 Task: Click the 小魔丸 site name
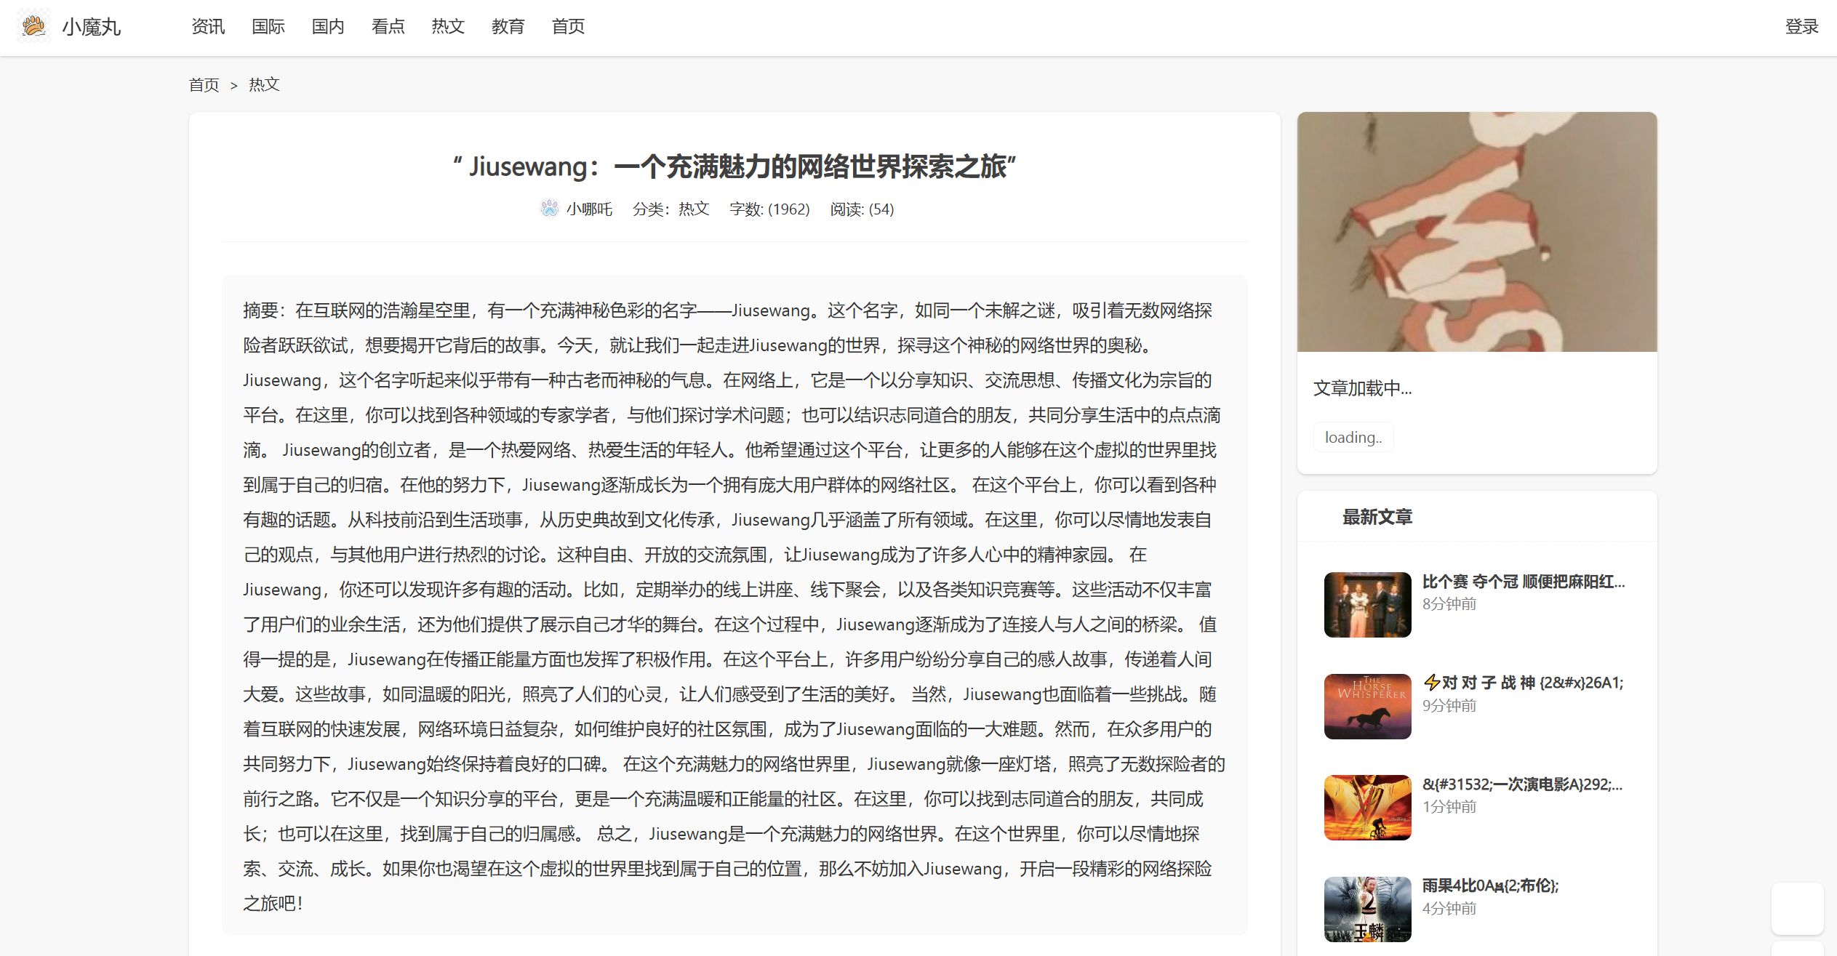point(91,27)
